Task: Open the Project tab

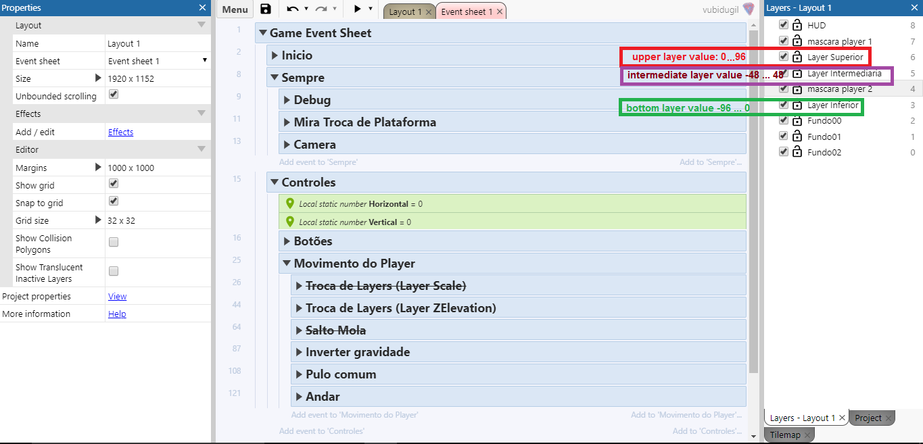Action: [x=868, y=418]
